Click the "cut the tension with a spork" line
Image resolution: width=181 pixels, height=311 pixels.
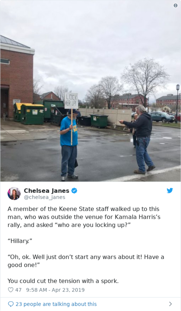pos(63,281)
